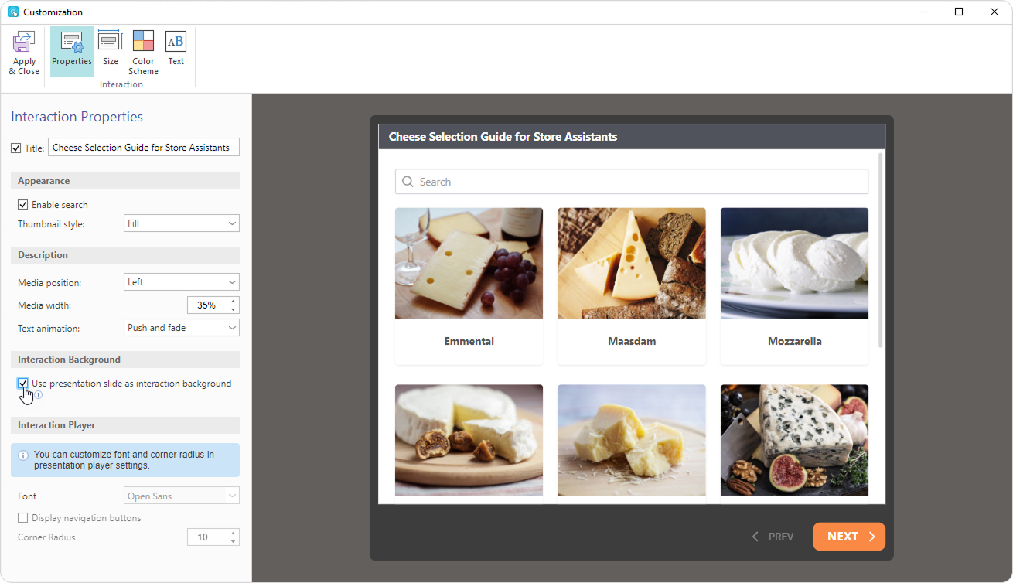Open the Mozzarella cheese card

click(794, 285)
